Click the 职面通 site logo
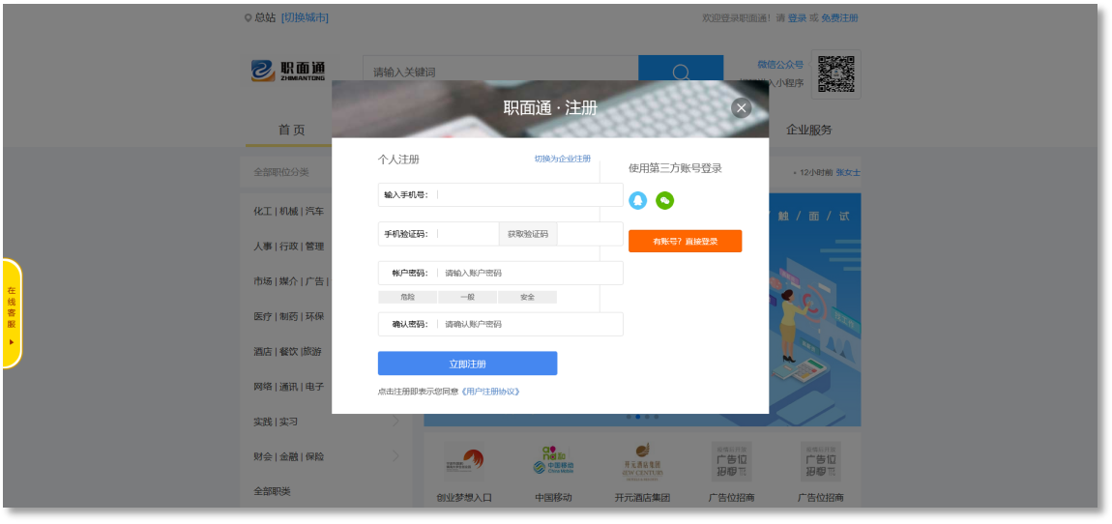 point(289,72)
